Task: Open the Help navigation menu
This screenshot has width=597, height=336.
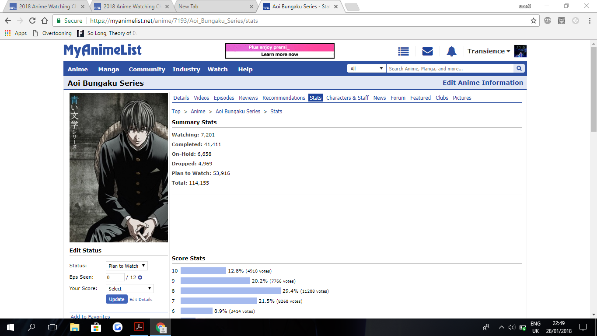Action: 245,69
